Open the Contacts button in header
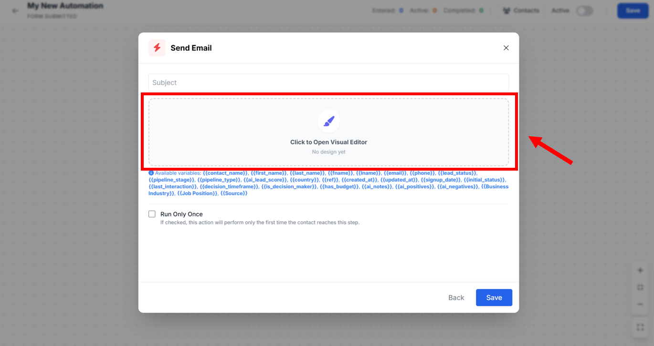The height and width of the screenshot is (346, 654). 521,10
